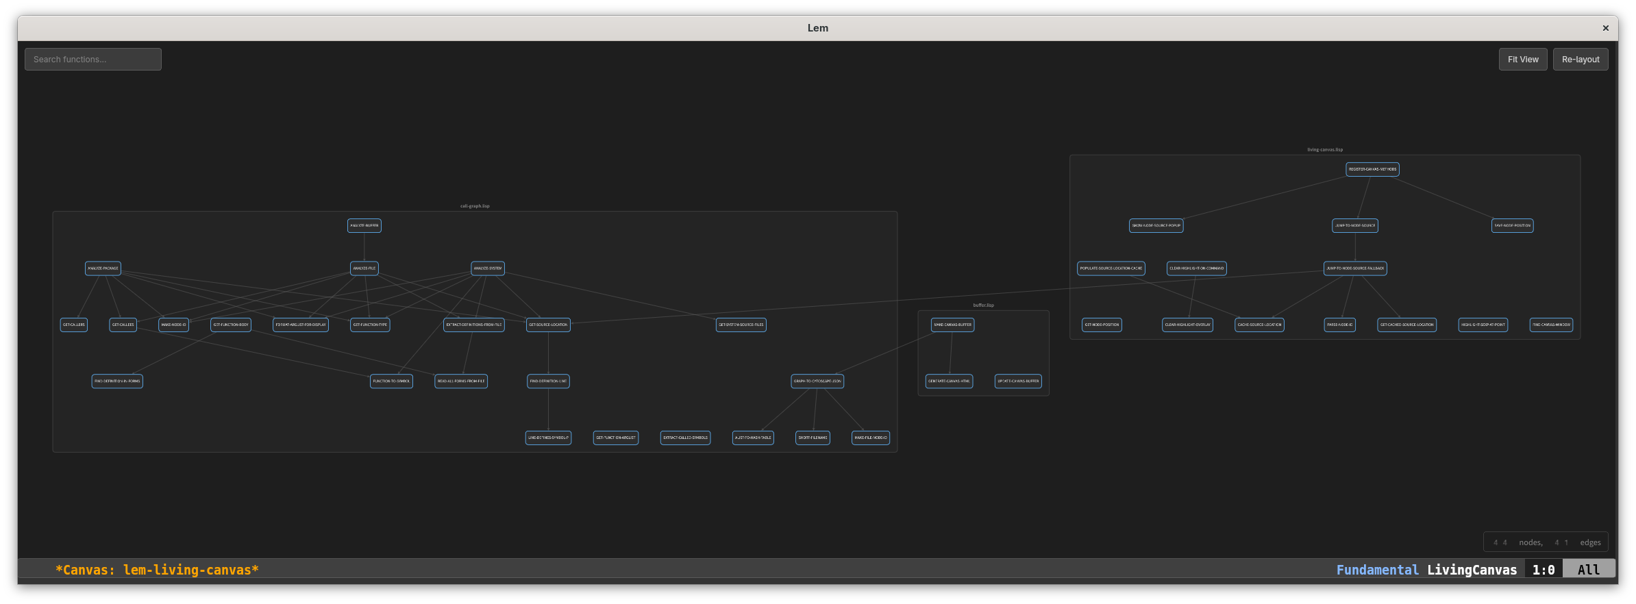Click the Canvas buffer name in modeline
This screenshot has width=1636, height=604.
(x=157, y=570)
